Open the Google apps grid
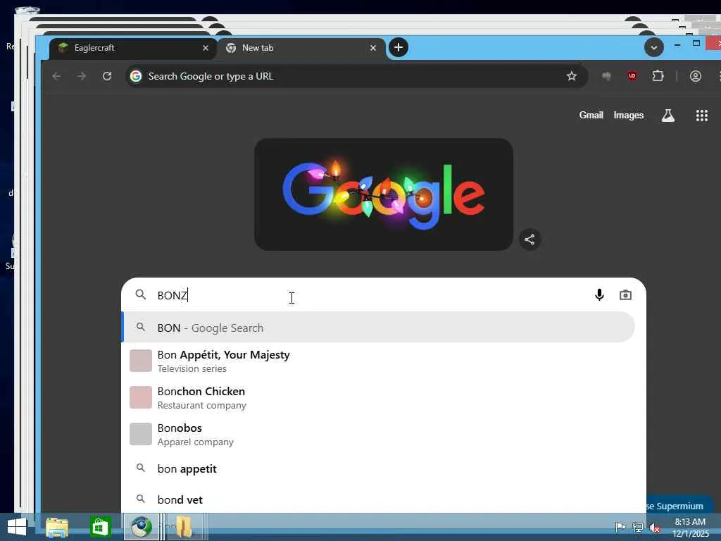Viewport: 721px width, 541px height. pyautogui.click(x=702, y=116)
